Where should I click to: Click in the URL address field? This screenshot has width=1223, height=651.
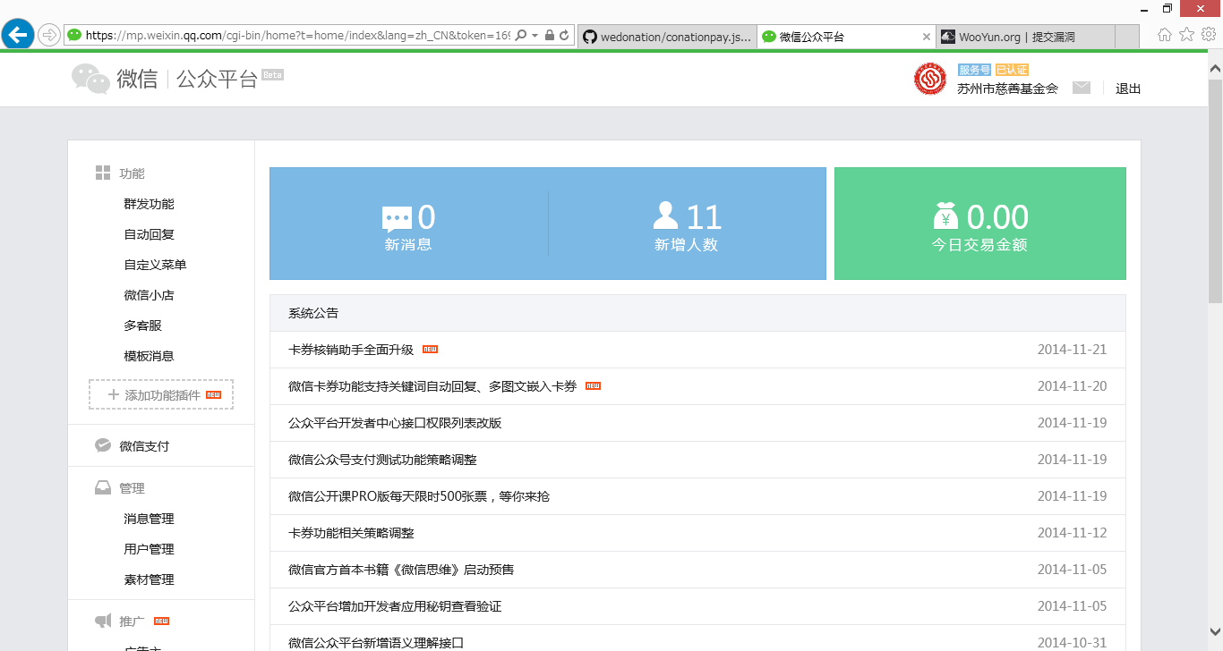298,36
